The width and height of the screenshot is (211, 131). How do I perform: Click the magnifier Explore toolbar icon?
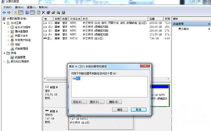(58, 13)
